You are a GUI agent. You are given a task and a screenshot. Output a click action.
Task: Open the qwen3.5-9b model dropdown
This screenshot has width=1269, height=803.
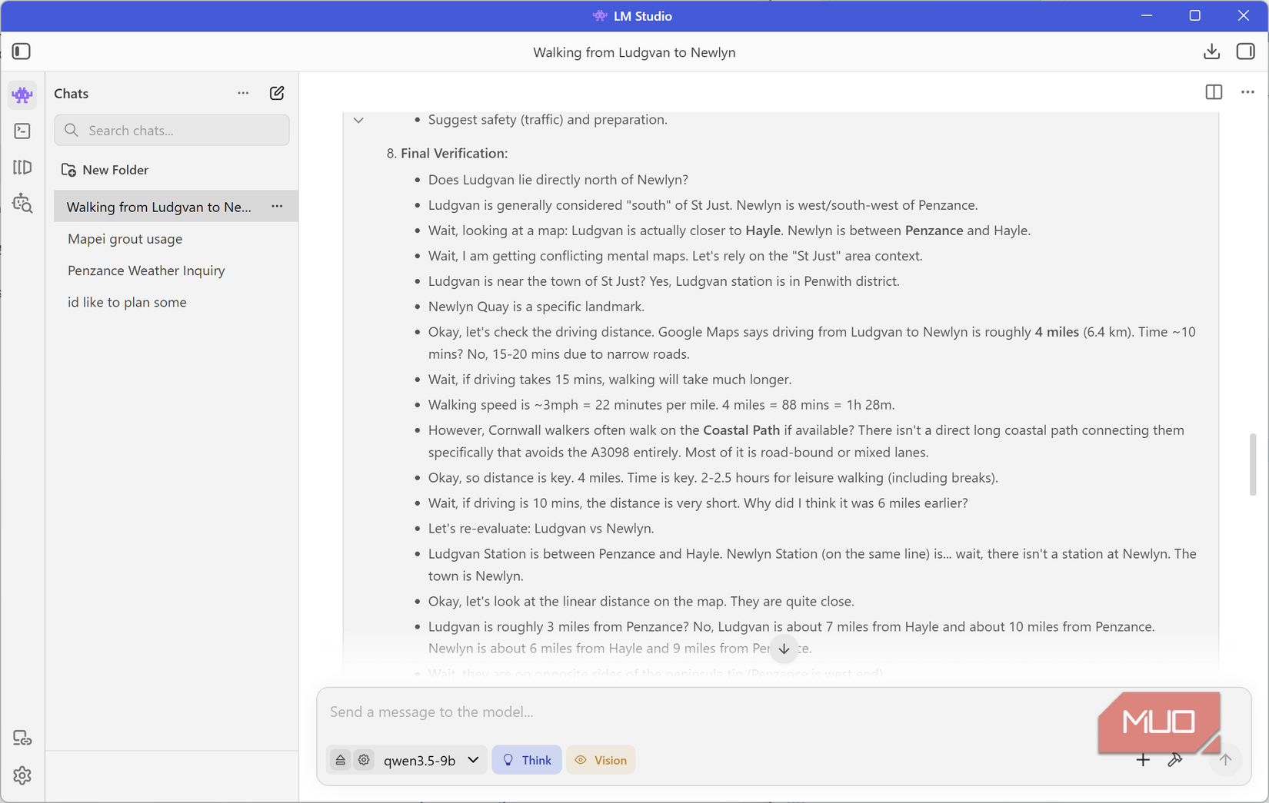tap(431, 760)
